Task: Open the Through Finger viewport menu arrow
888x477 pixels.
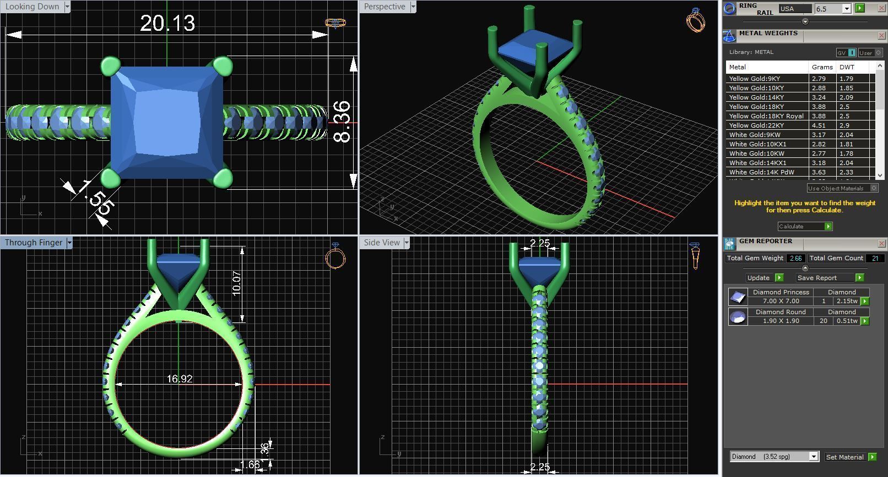Action: (x=69, y=243)
